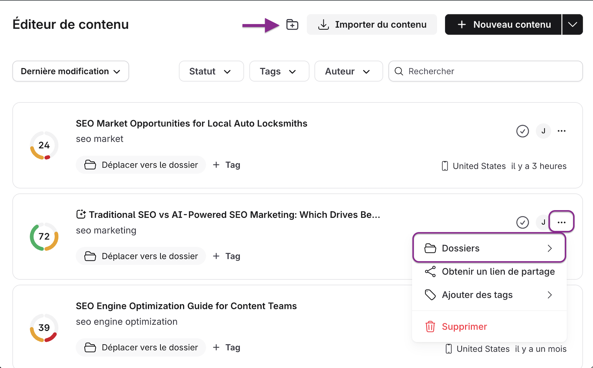Viewport: 593px width, 368px height.
Task: Click score 72 gauge
Action: 44,237
